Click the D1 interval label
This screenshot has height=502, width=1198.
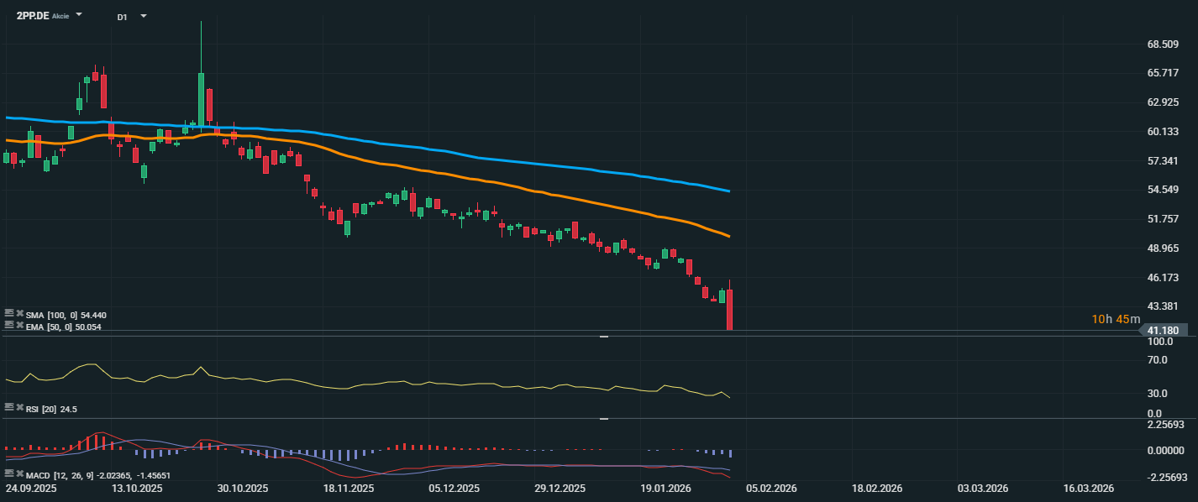(123, 17)
